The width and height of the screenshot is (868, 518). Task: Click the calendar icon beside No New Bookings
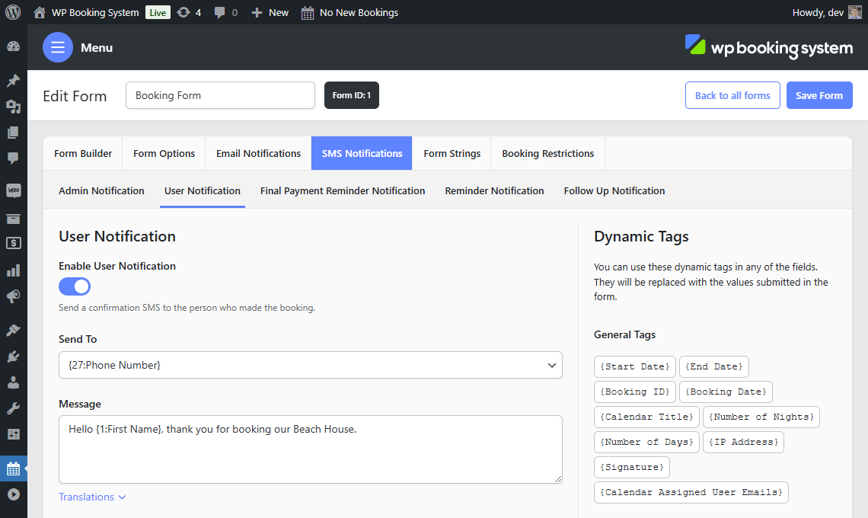pos(308,13)
